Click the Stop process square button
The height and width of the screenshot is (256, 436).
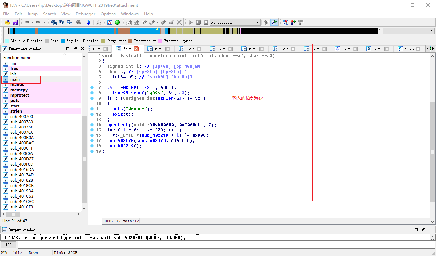(206, 22)
